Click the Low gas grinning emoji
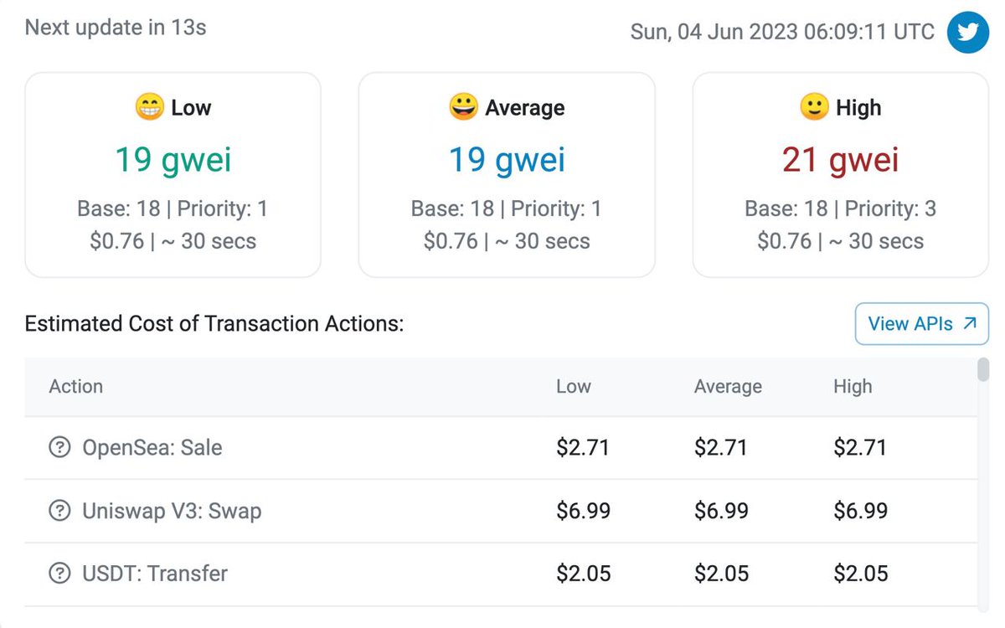Viewport: 1005px width, 628px height. pos(149,107)
